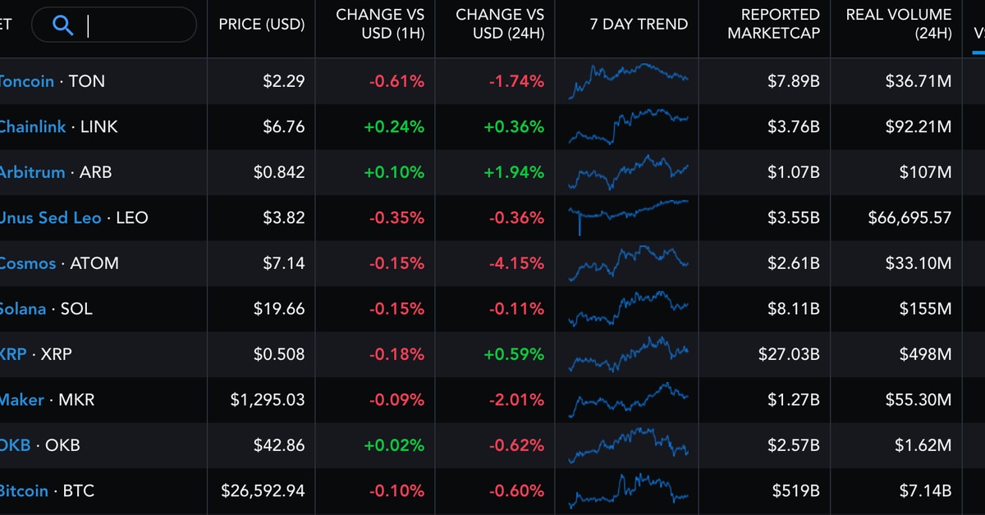Open the Unus Sed Leo asset link
This screenshot has width=985, height=515.
point(49,218)
